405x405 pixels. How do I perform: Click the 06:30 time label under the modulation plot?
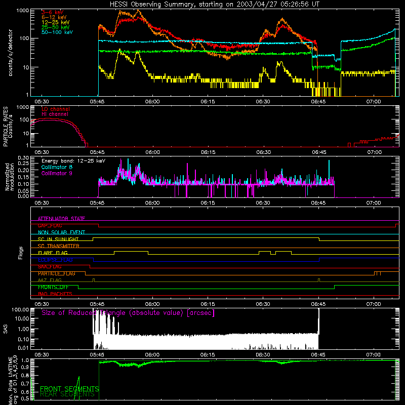(263, 203)
